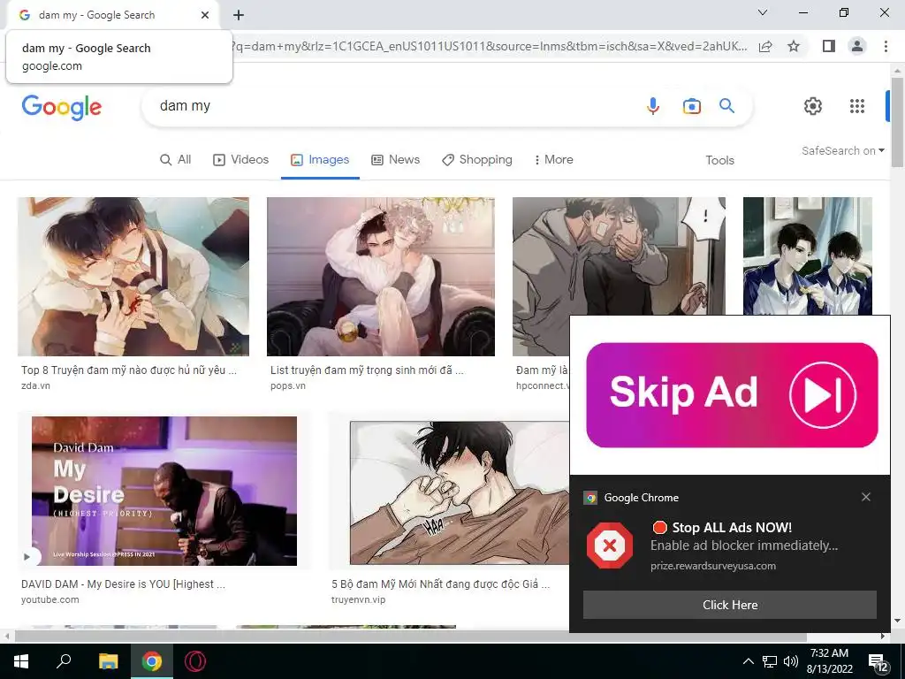The width and height of the screenshot is (905, 679).
Task: Switch to News results tab
Action: tap(395, 160)
